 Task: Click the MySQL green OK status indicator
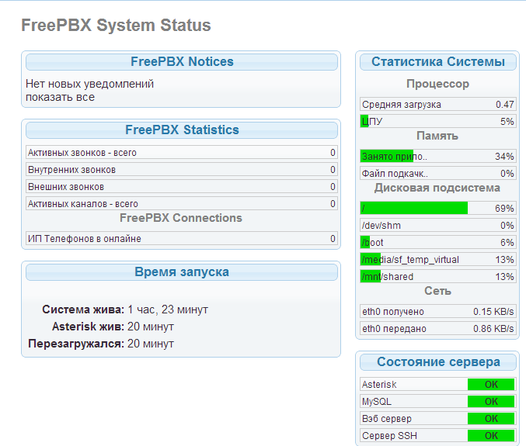point(491,402)
